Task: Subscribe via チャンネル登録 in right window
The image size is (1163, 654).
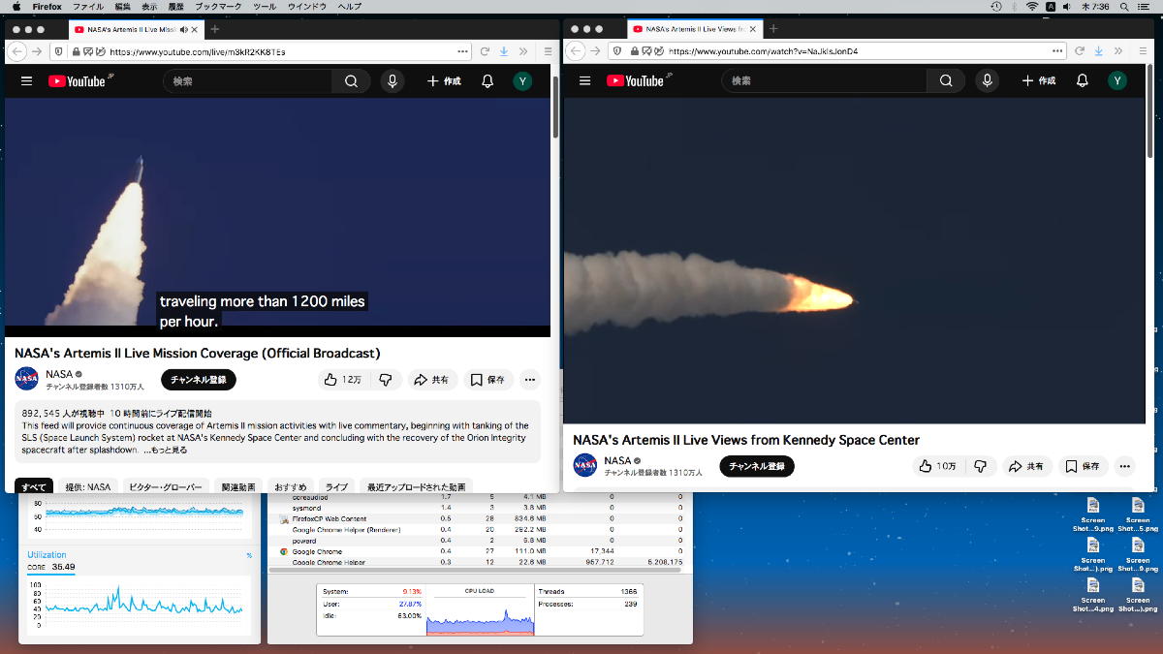Action: (x=757, y=466)
